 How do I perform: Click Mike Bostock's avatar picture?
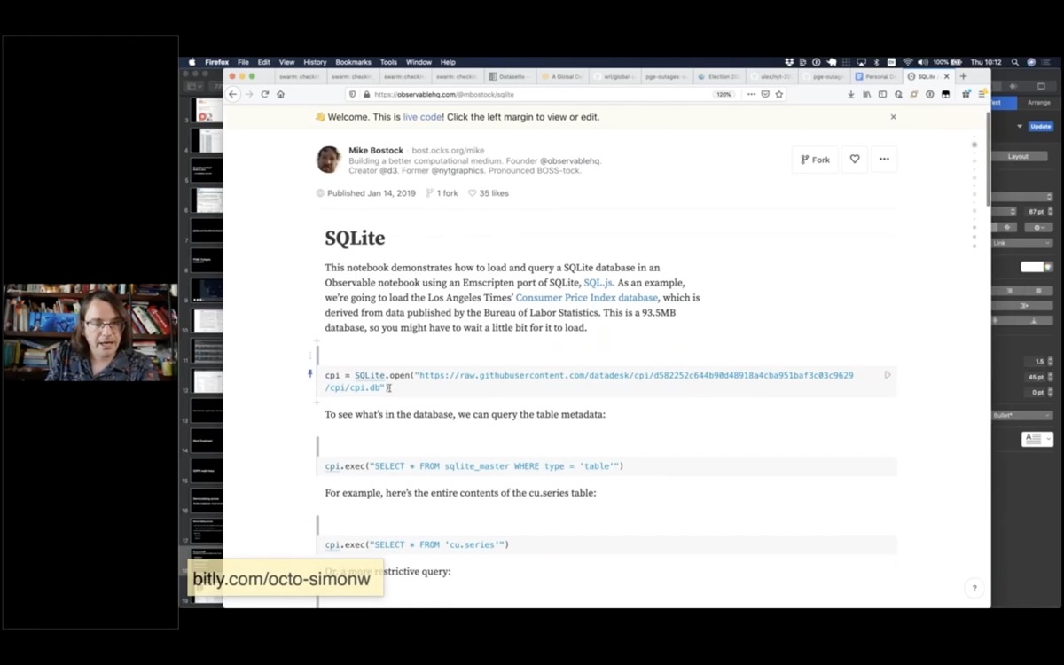329,160
